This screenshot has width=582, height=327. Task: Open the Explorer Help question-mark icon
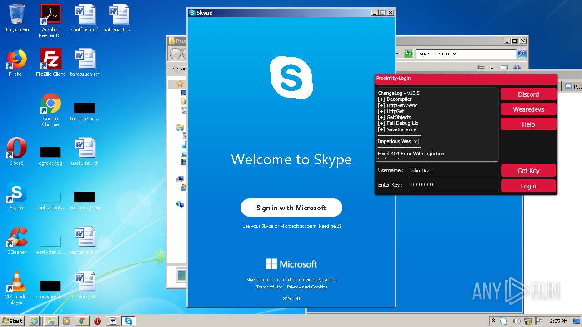point(517,69)
